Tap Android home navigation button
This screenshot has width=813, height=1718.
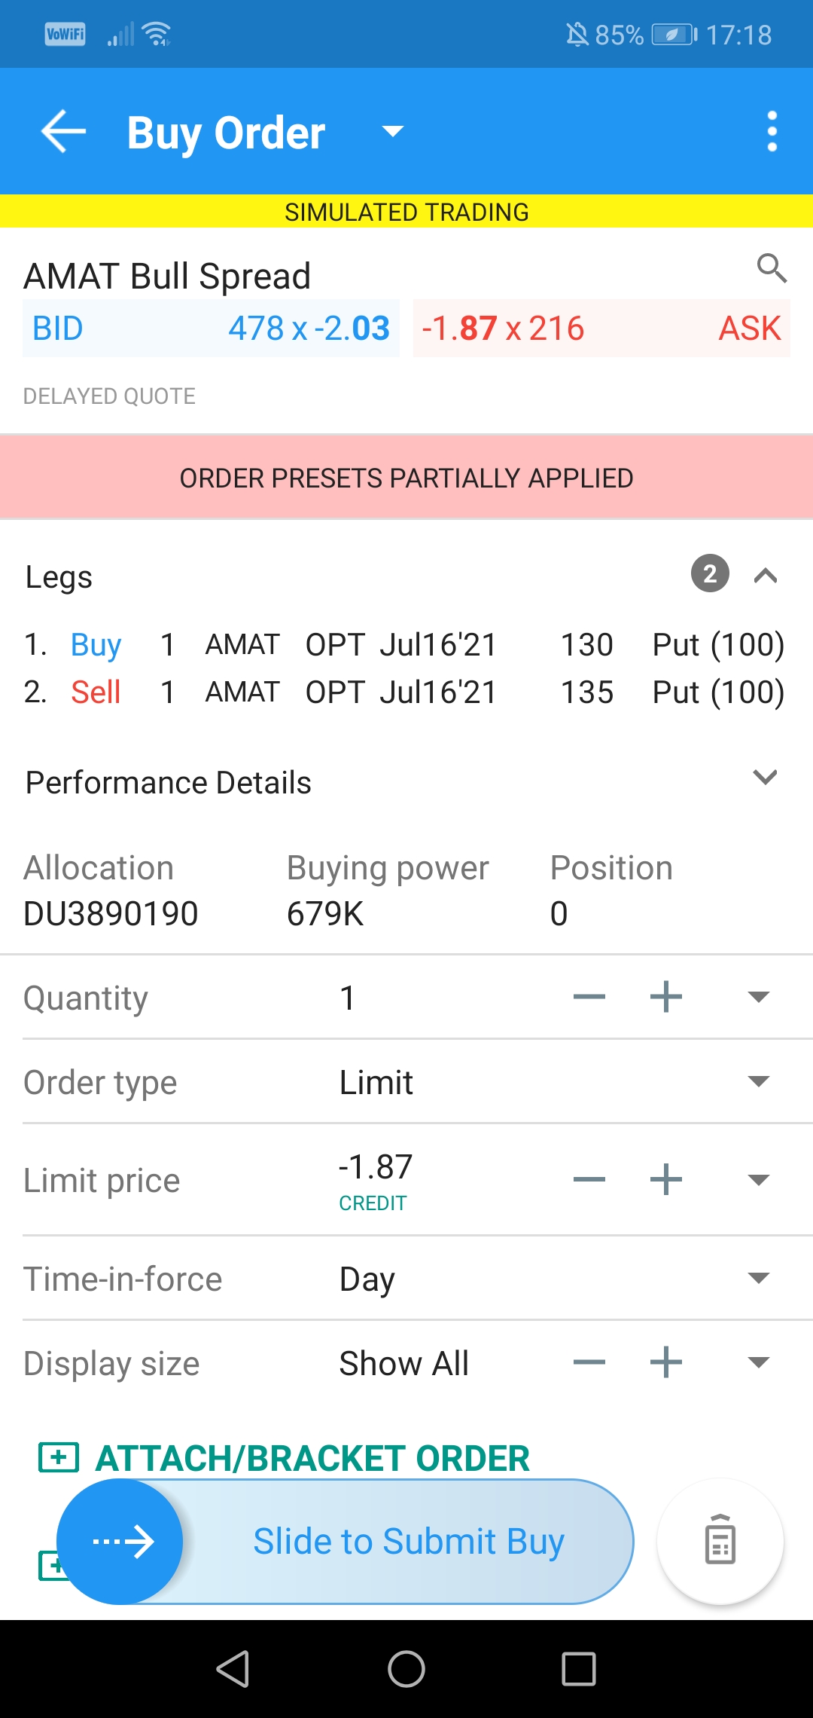(406, 1669)
